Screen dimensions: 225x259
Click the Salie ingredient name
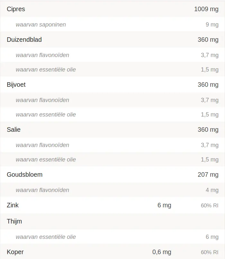tap(14, 130)
